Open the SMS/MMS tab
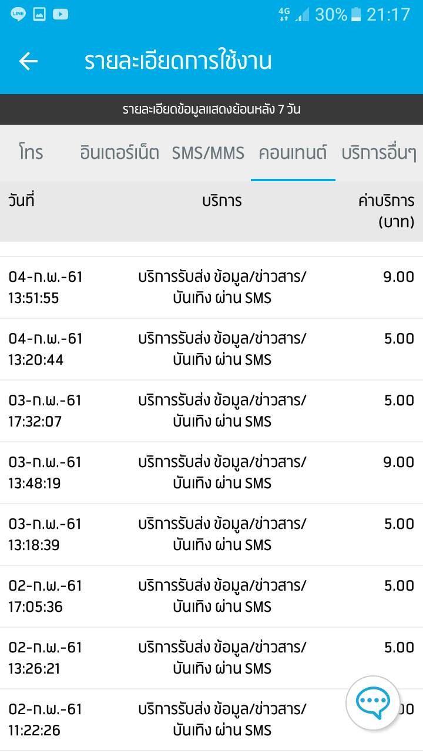Image resolution: width=423 pixels, height=753 pixels. click(208, 153)
